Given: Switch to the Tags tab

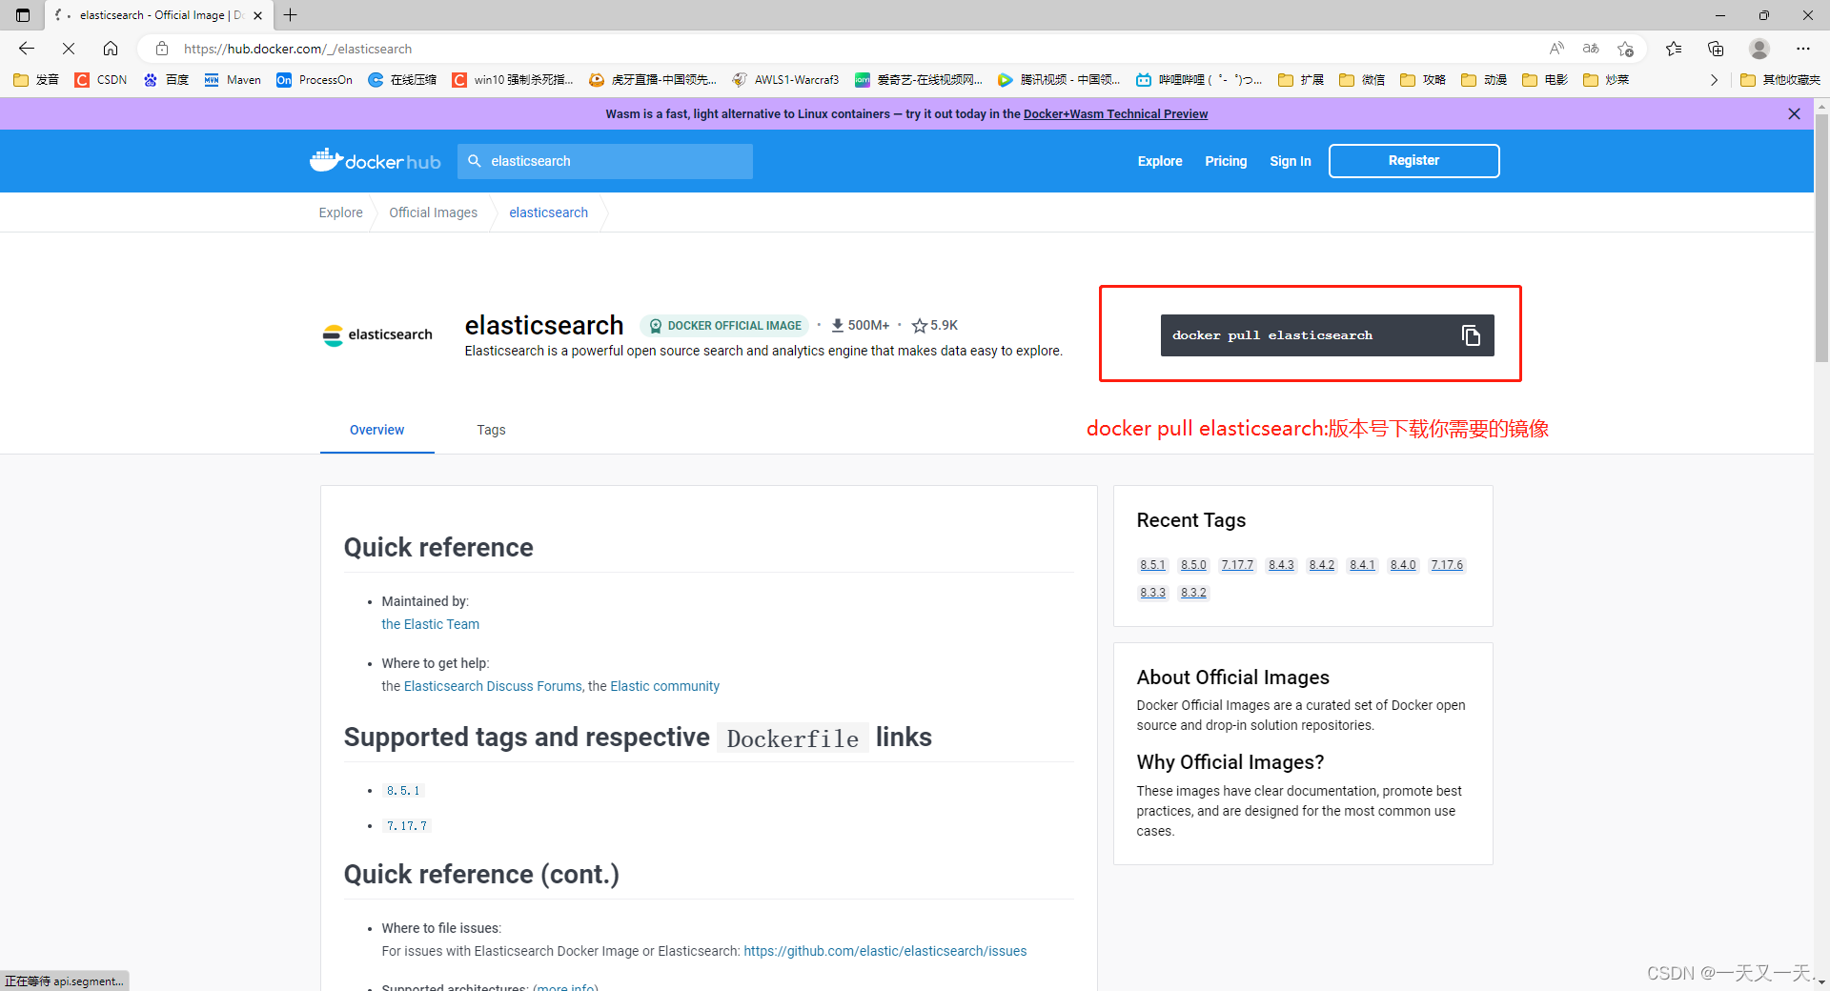Looking at the screenshot, I should coord(491,430).
